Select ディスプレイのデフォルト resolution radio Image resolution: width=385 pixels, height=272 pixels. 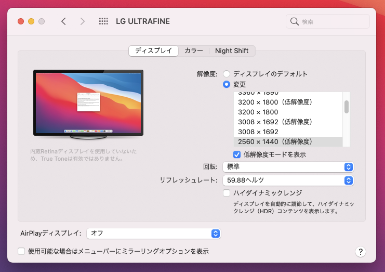(227, 74)
